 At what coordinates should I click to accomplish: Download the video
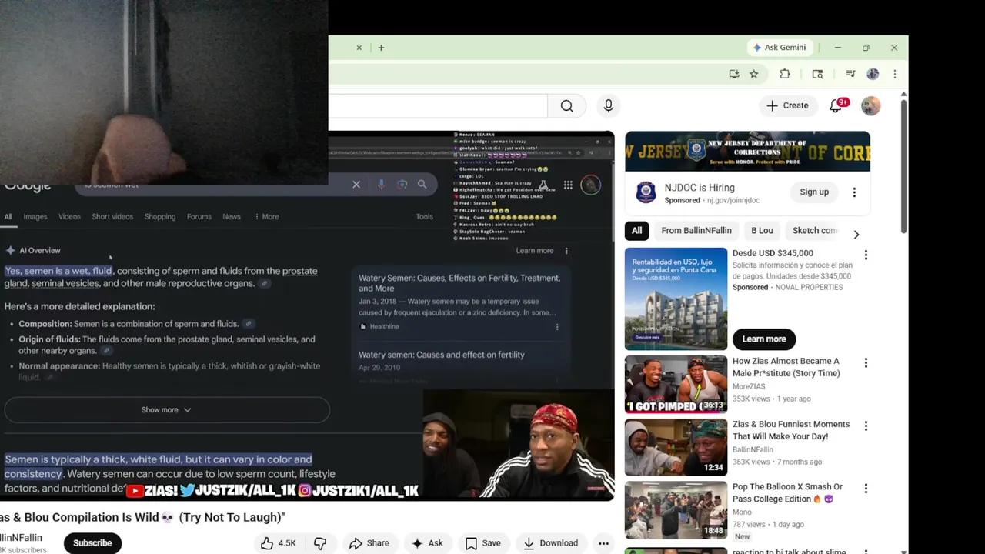(550, 543)
